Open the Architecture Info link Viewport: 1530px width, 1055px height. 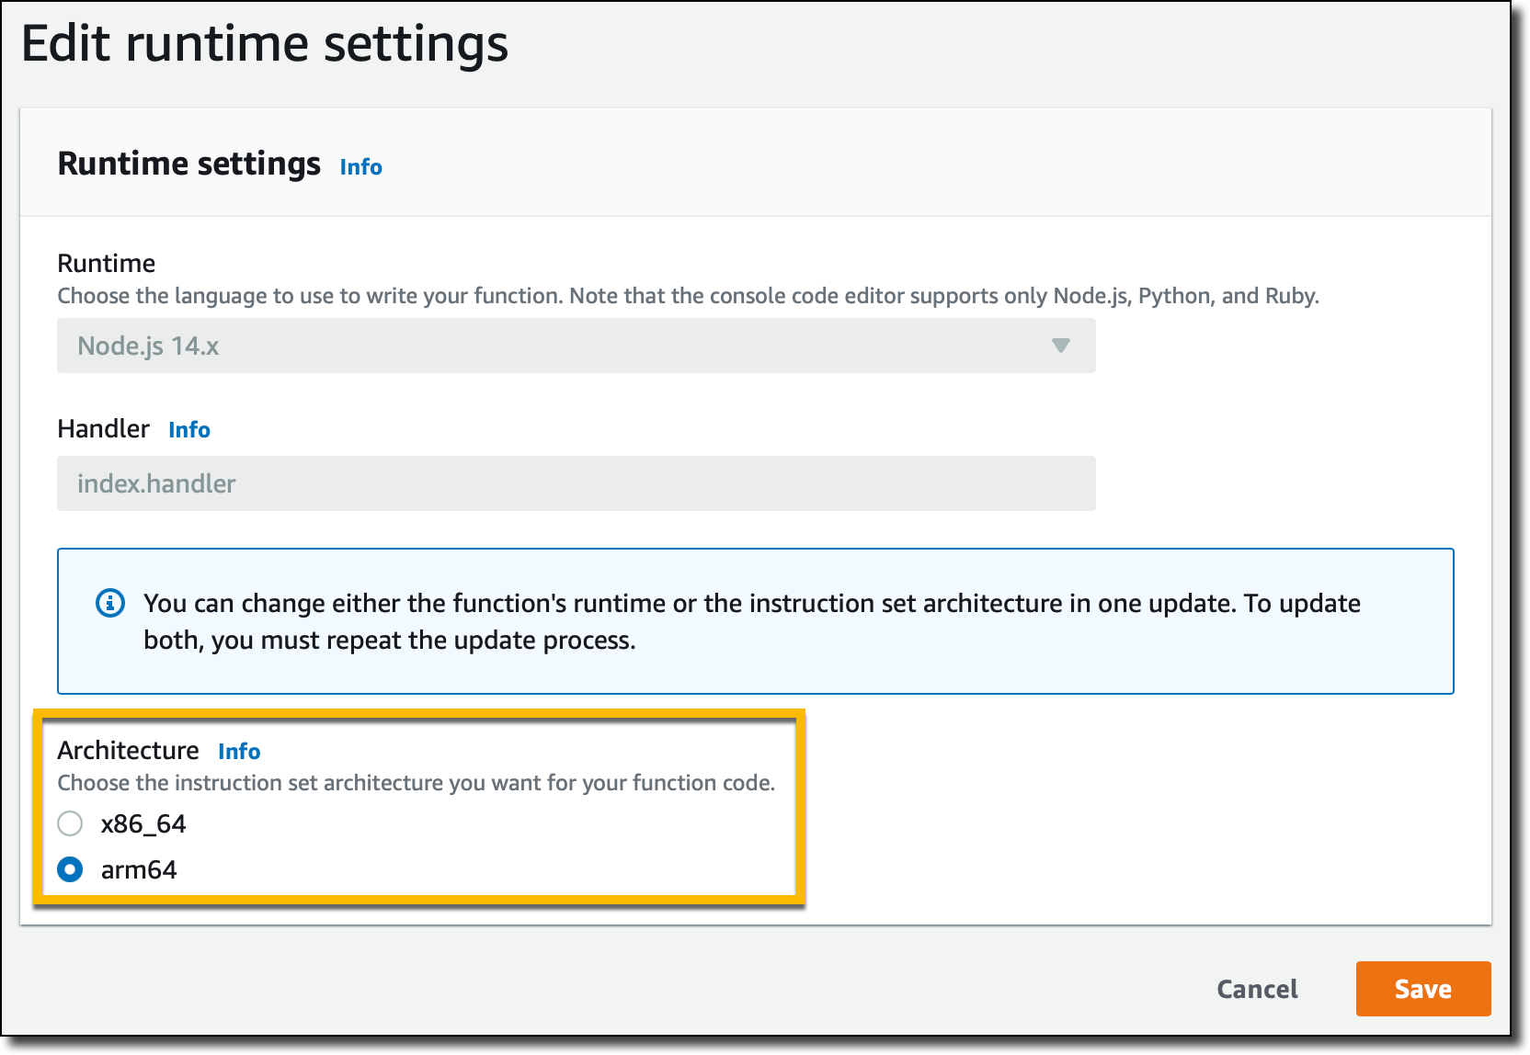pyautogui.click(x=238, y=751)
